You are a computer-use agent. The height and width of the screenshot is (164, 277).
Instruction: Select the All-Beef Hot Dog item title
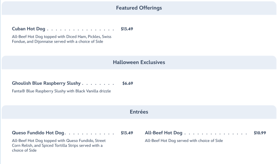pyautogui.click(x=163, y=133)
